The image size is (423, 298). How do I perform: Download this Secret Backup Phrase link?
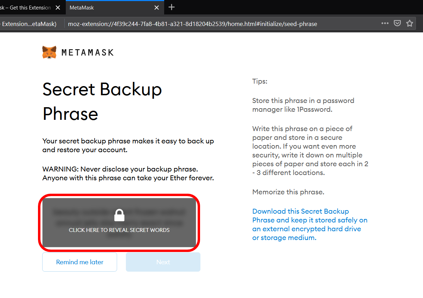310,224
